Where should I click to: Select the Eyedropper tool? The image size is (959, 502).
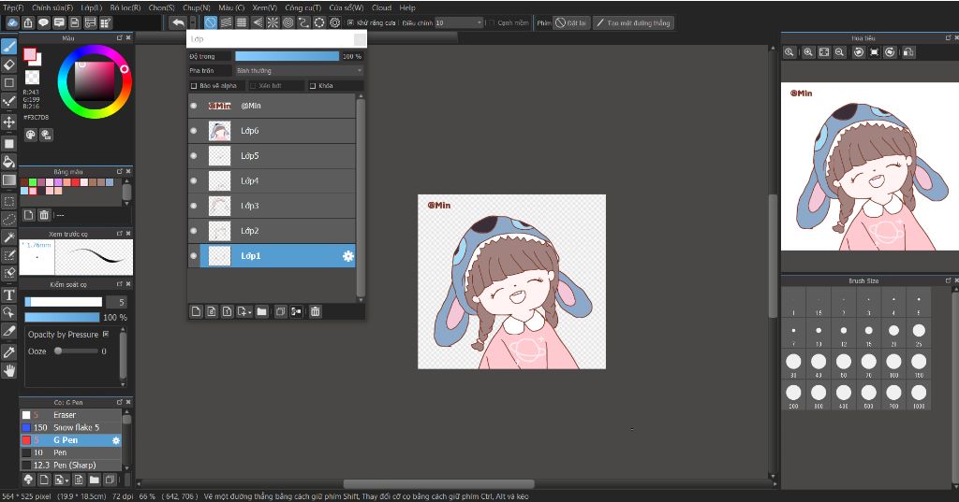click(9, 352)
